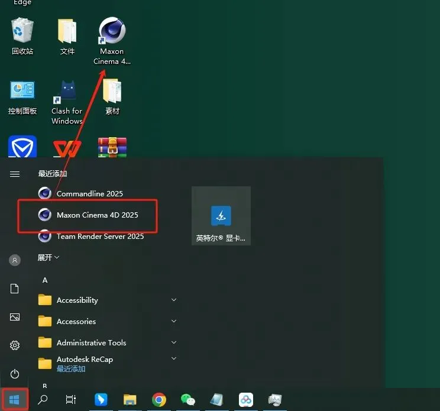
Task: Open the blue bird app on taskbar
Action: point(101,400)
